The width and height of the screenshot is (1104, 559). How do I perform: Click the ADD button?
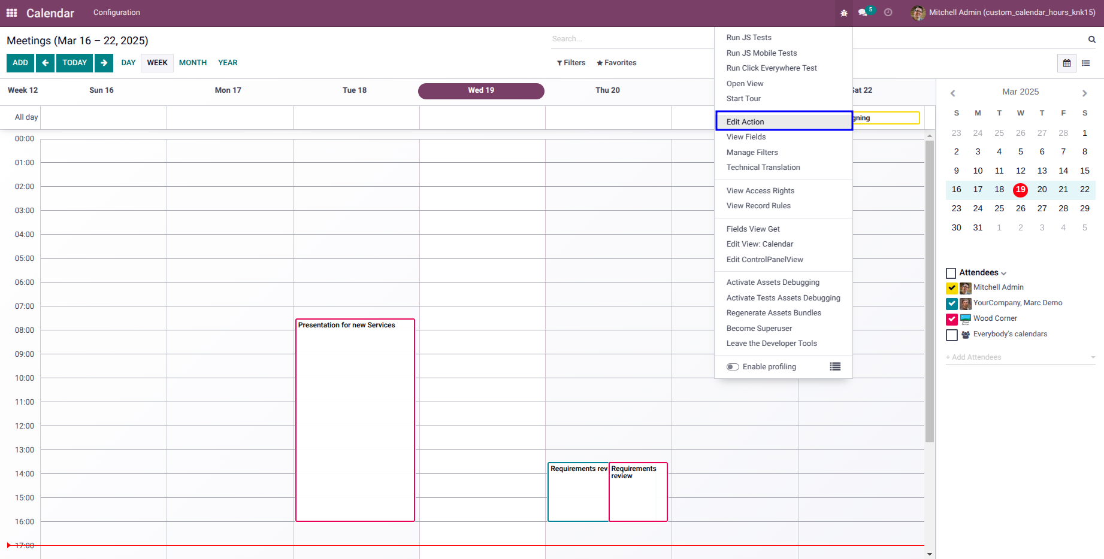tap(20, 63)
